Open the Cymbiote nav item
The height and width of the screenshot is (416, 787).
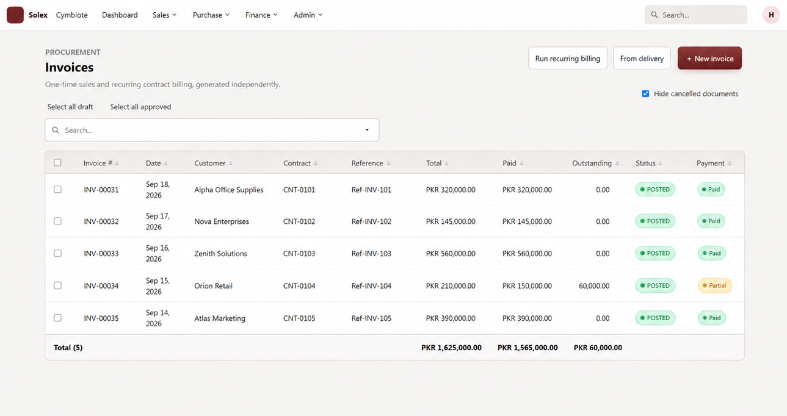72,15
